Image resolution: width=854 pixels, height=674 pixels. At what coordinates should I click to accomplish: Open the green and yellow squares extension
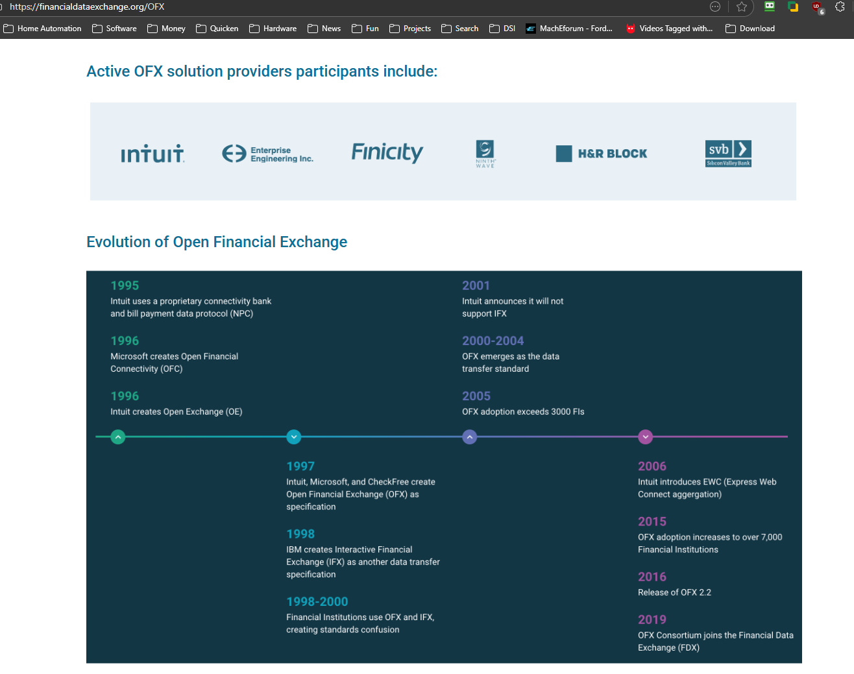(793, 6)
